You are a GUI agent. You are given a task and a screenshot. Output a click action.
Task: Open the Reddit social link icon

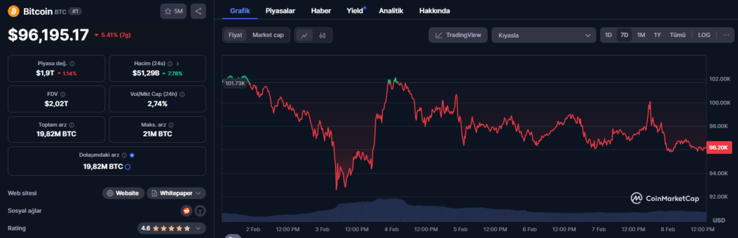pos(186,211)
